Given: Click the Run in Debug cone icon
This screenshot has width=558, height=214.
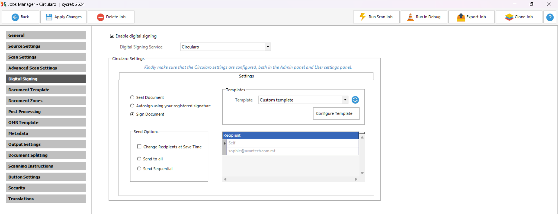Looking at the screenshot, I should [x=410, y=17].
